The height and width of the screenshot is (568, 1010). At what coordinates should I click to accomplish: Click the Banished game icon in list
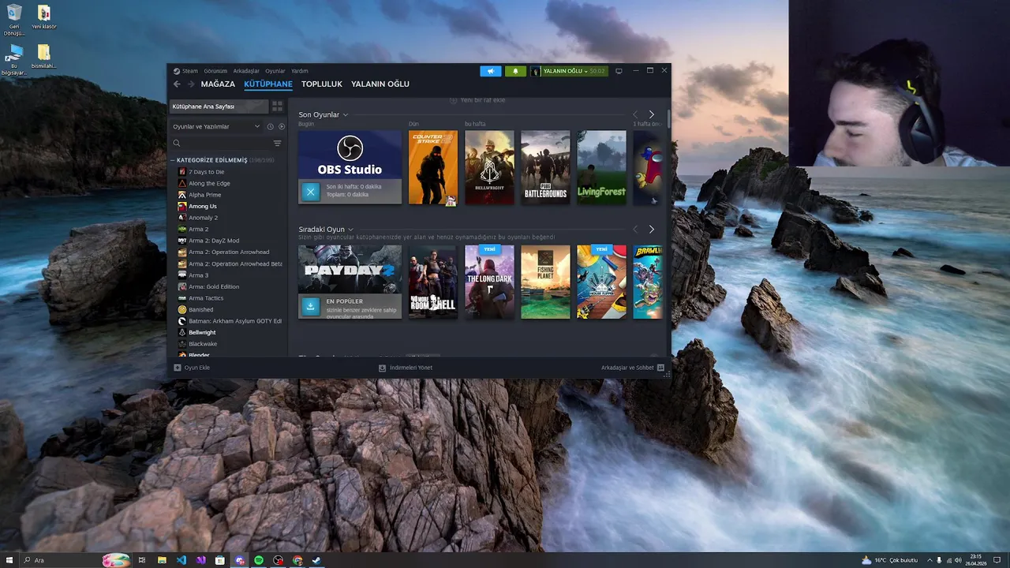click(182, 309)
